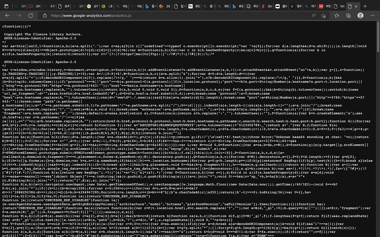
Task: Open the Collections panel
Action: point(349,15)
